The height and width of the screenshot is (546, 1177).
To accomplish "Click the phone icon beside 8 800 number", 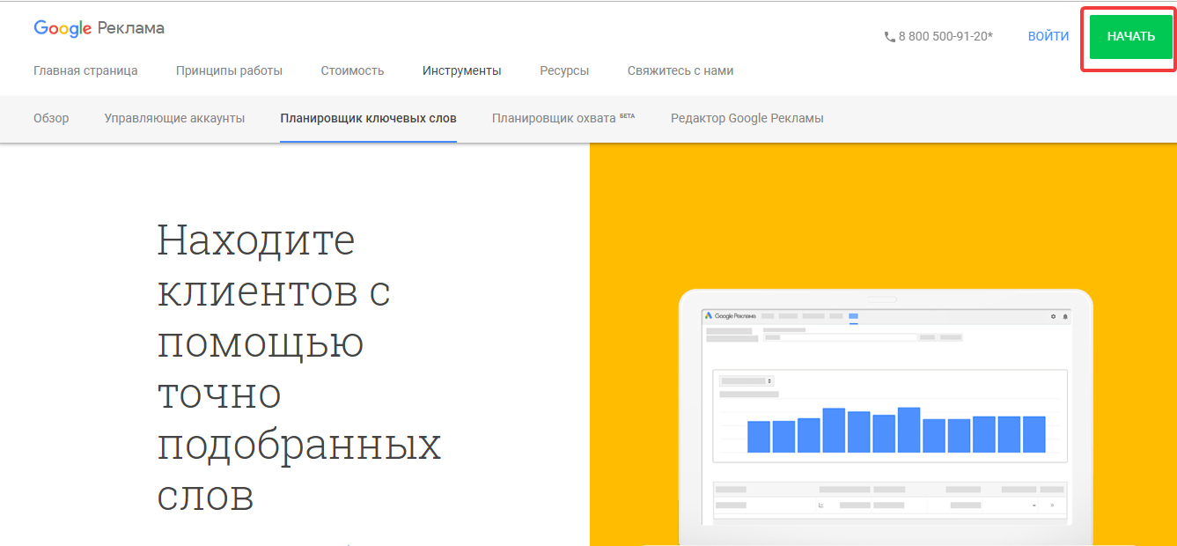I will point(889,37).
